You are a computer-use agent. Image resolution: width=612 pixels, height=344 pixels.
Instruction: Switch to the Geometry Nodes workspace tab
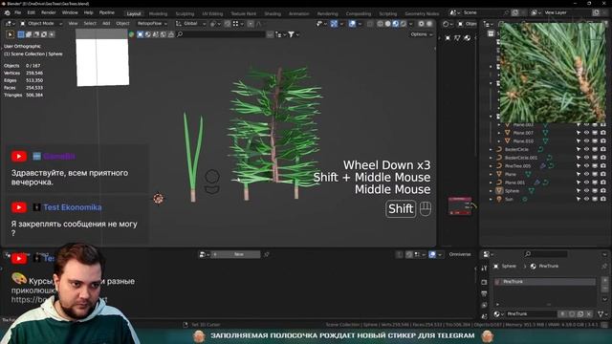(422, 13)
